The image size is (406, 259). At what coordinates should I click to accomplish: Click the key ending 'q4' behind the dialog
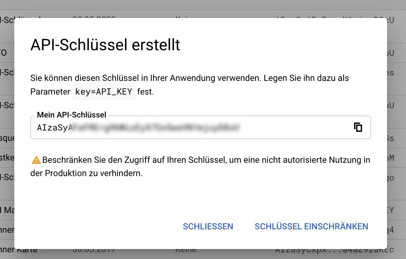click(390, 230)
